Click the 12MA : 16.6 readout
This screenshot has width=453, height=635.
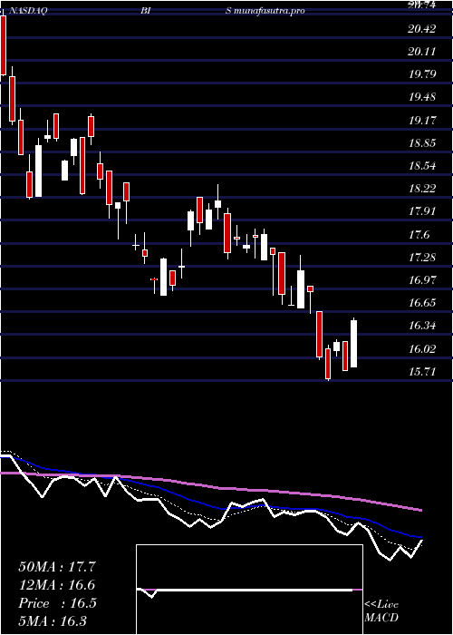(57, 585)
